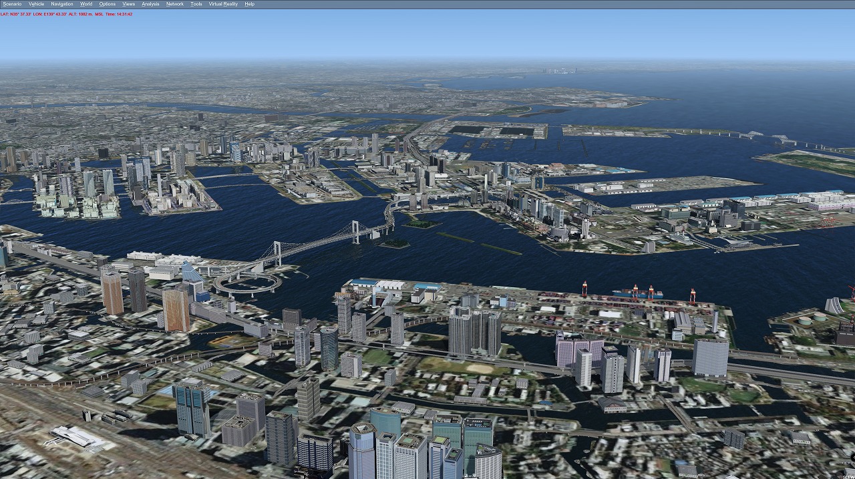Click the container ship at the terminal
Viewport: 855px width, 479px height.
637,293
